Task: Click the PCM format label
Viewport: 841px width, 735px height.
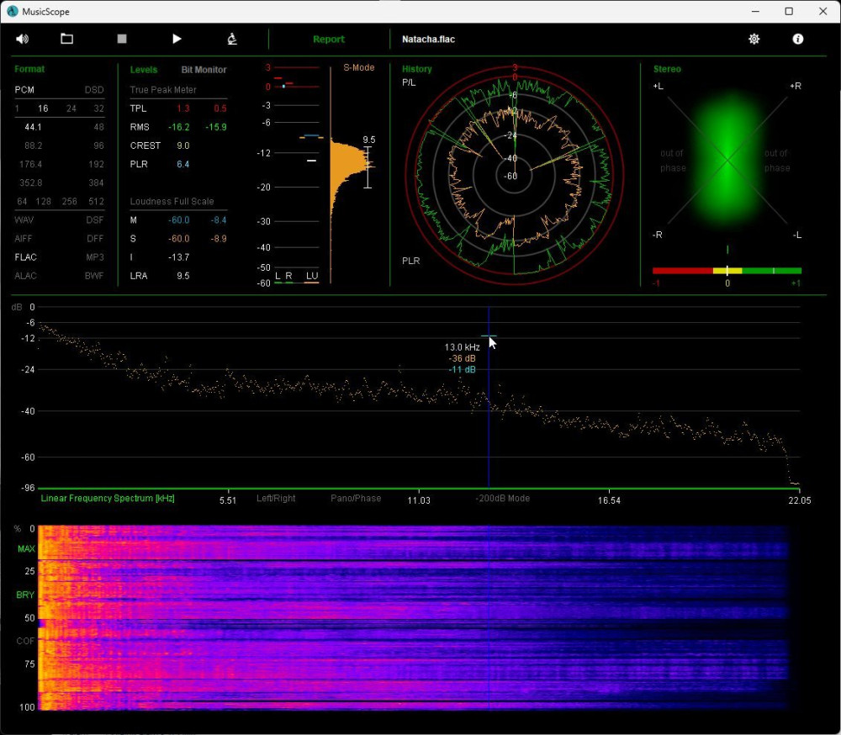Action: click(x=24, y=90)
